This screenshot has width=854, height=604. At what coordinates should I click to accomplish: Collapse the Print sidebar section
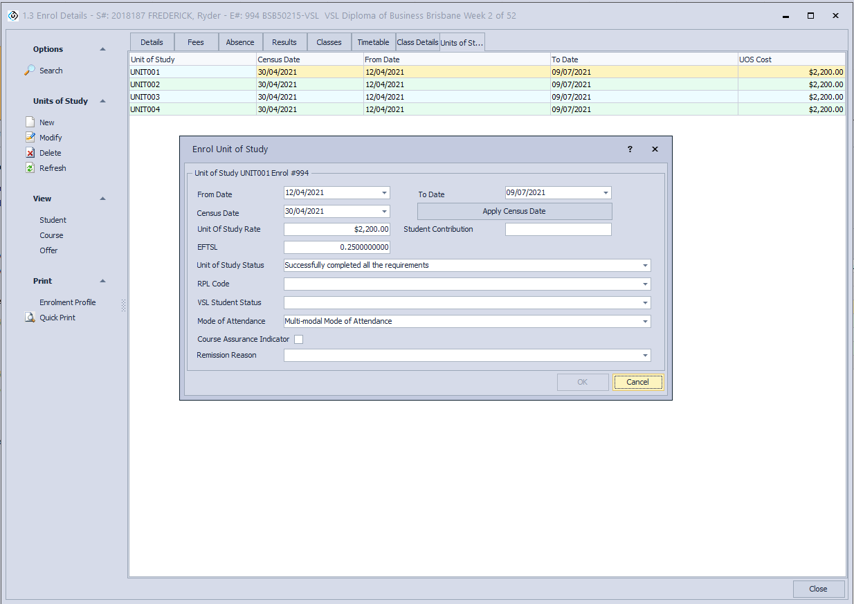coord(103,281)
